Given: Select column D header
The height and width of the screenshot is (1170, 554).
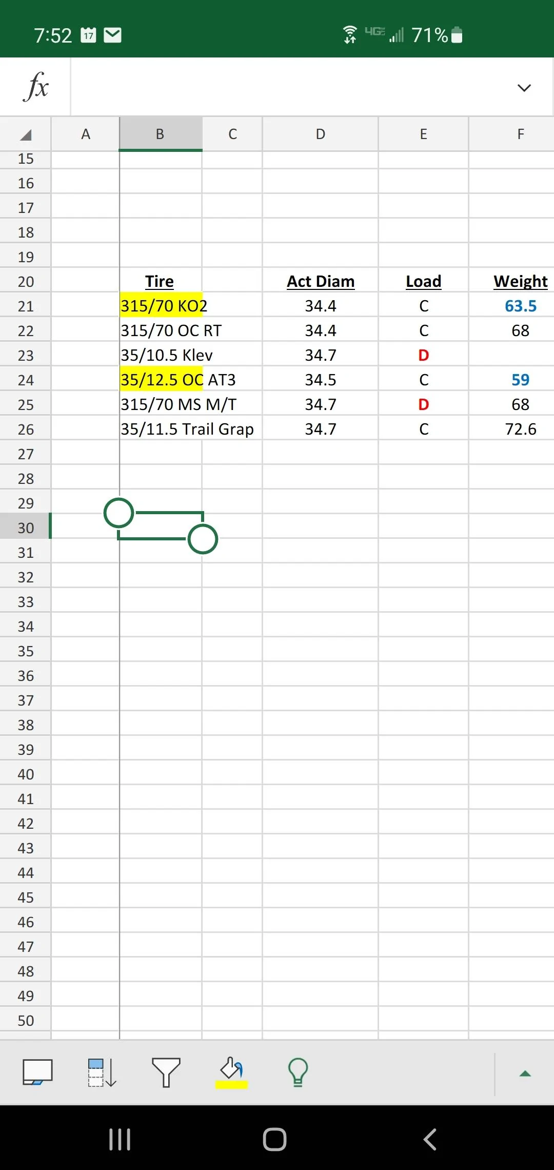Looking at the screenshot, I should [320, 134].
